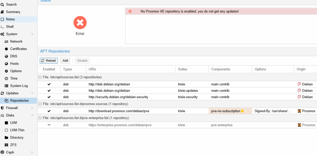Click the DNS globe icon
The image size is (317, 156).
coord(6,56)
